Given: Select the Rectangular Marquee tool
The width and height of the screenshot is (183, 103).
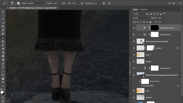Looking at the screenshot, I should click(x=3, y=15).
